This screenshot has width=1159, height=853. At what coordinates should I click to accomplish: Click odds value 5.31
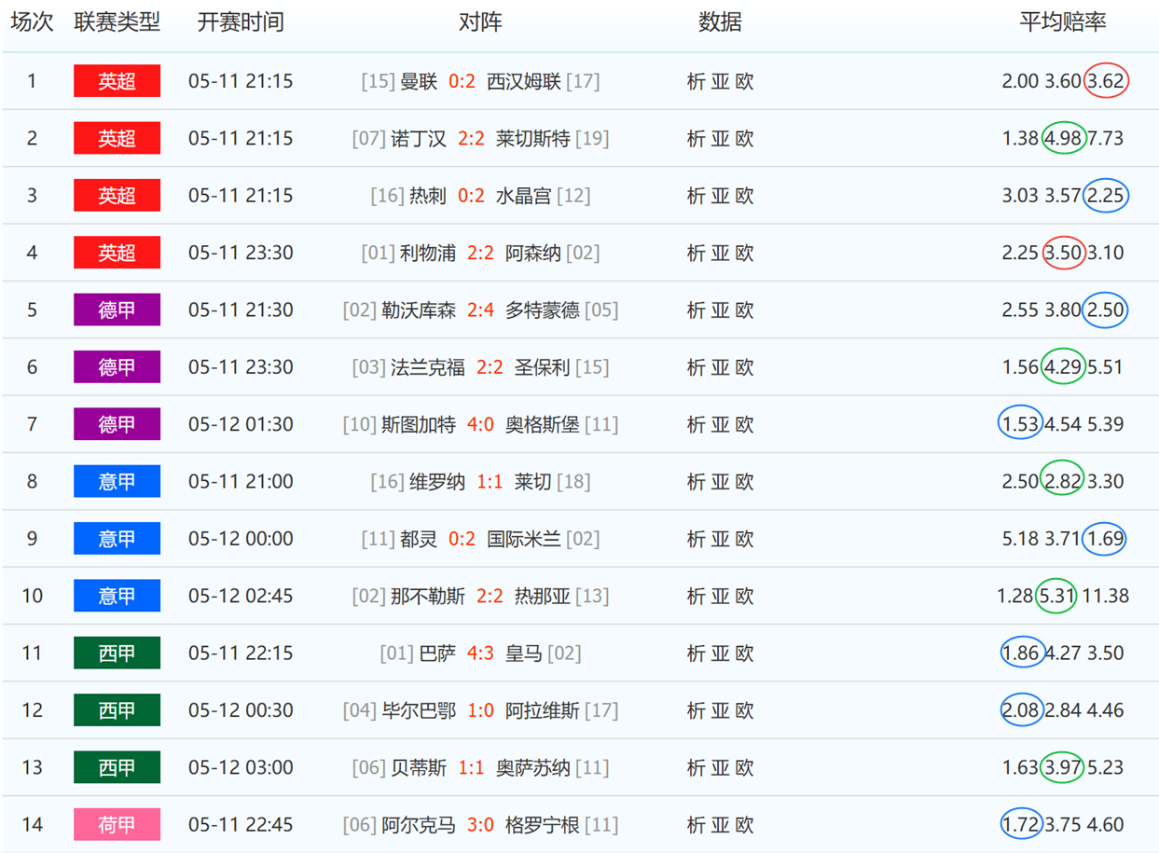[1057, 597]
